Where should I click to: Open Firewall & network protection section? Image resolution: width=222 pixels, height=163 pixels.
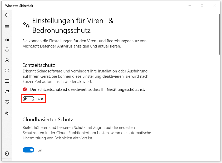coord(7,70)
